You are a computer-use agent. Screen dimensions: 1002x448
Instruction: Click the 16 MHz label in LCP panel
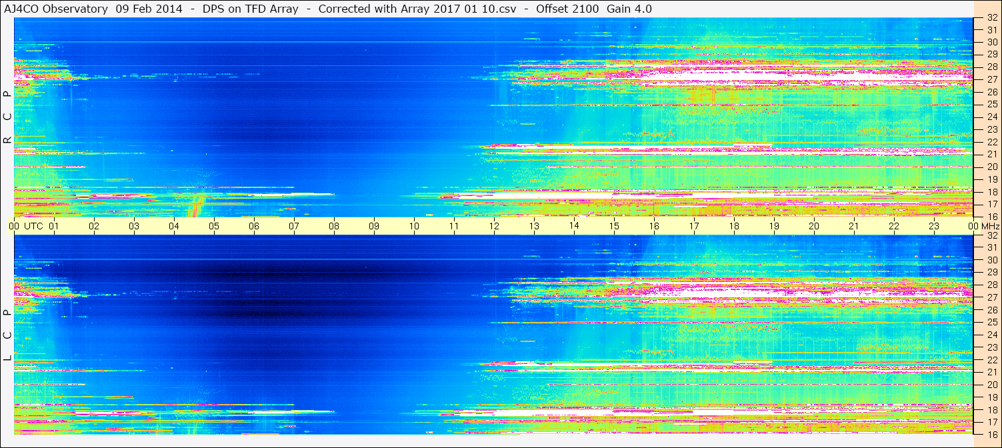click(991, 435)
